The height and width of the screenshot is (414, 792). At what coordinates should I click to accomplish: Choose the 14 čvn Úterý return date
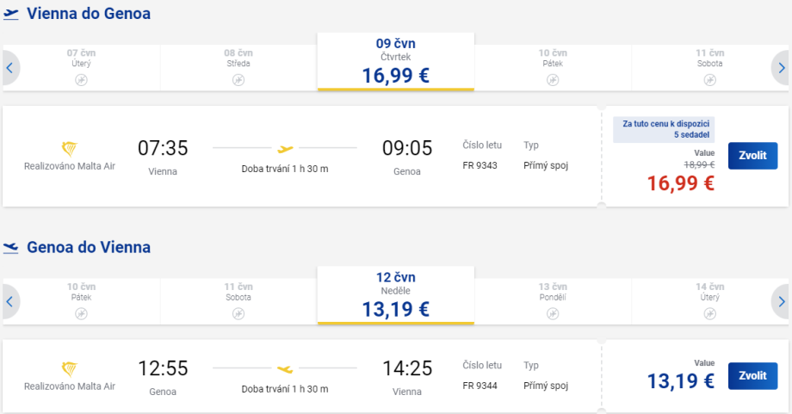709,295
